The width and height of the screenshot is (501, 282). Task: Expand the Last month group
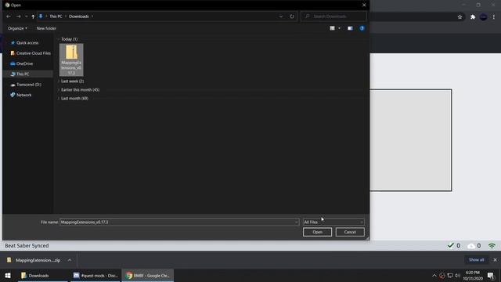point(59,99)
